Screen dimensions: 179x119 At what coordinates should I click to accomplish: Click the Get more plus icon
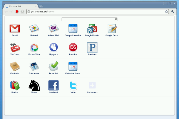[x=92, y=85]
